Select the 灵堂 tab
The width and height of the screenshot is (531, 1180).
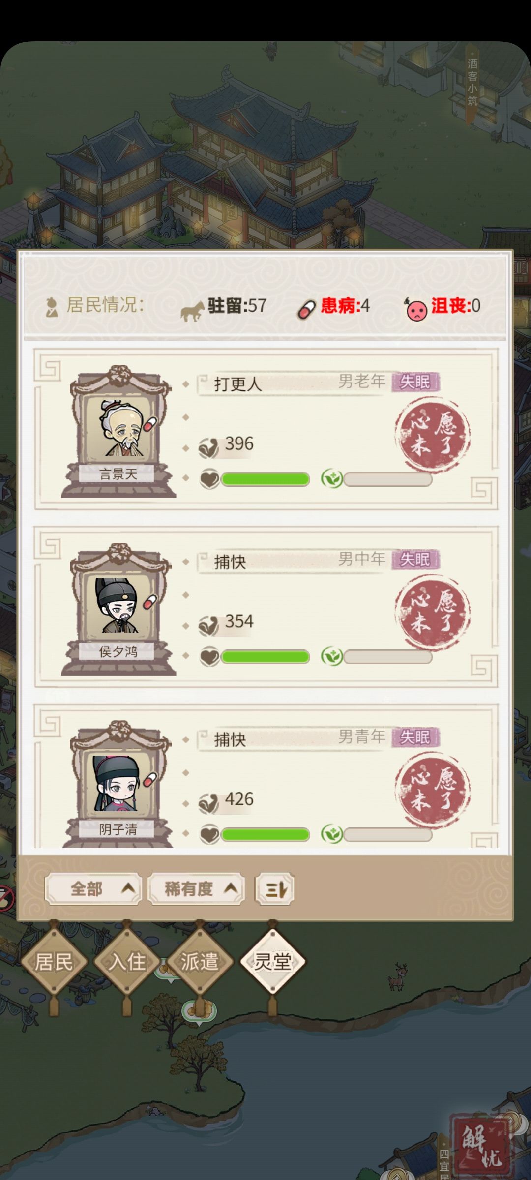click(272, 961)
